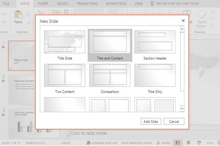Select slide 1 thumbnail Title Layout
The image size is (220, 146).
22,56
